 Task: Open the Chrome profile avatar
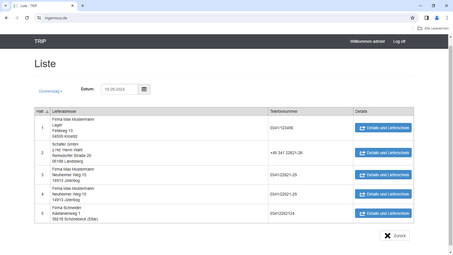point(437,18)
